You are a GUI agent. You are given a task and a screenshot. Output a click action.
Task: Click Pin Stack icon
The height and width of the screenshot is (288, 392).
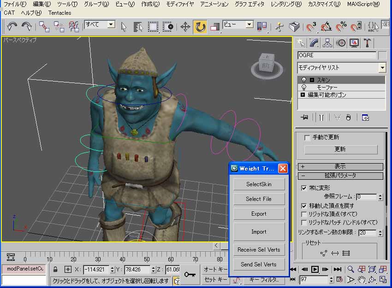304,118
